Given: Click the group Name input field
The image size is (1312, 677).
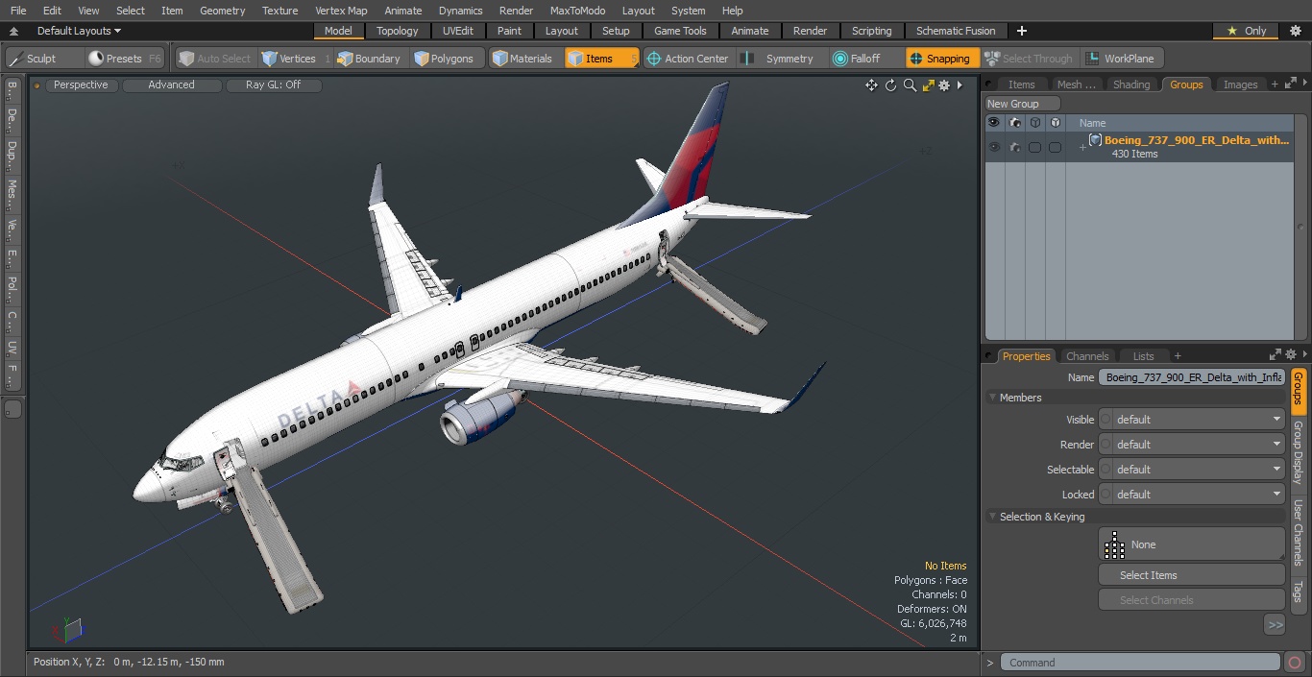Looking at the screenshot, I should [x=1191, y=377].
